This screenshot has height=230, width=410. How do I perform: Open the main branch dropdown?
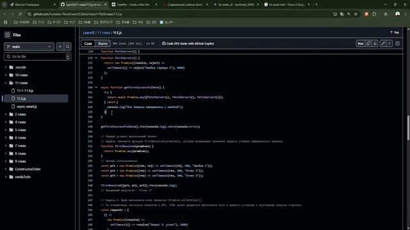(29, 47)
